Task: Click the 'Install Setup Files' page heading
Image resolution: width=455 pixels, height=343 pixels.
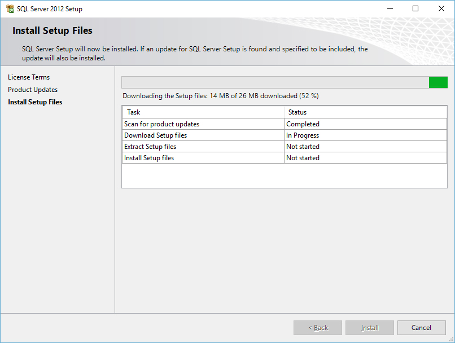Action: pos(53,30)
